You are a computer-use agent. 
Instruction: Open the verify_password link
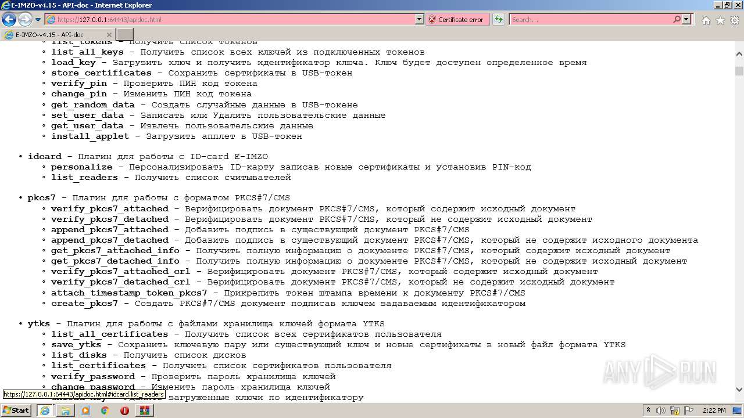point(93,377)
